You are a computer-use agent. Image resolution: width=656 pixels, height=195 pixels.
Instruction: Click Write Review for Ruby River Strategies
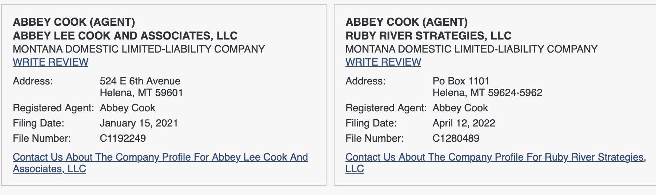click(383, 62)
